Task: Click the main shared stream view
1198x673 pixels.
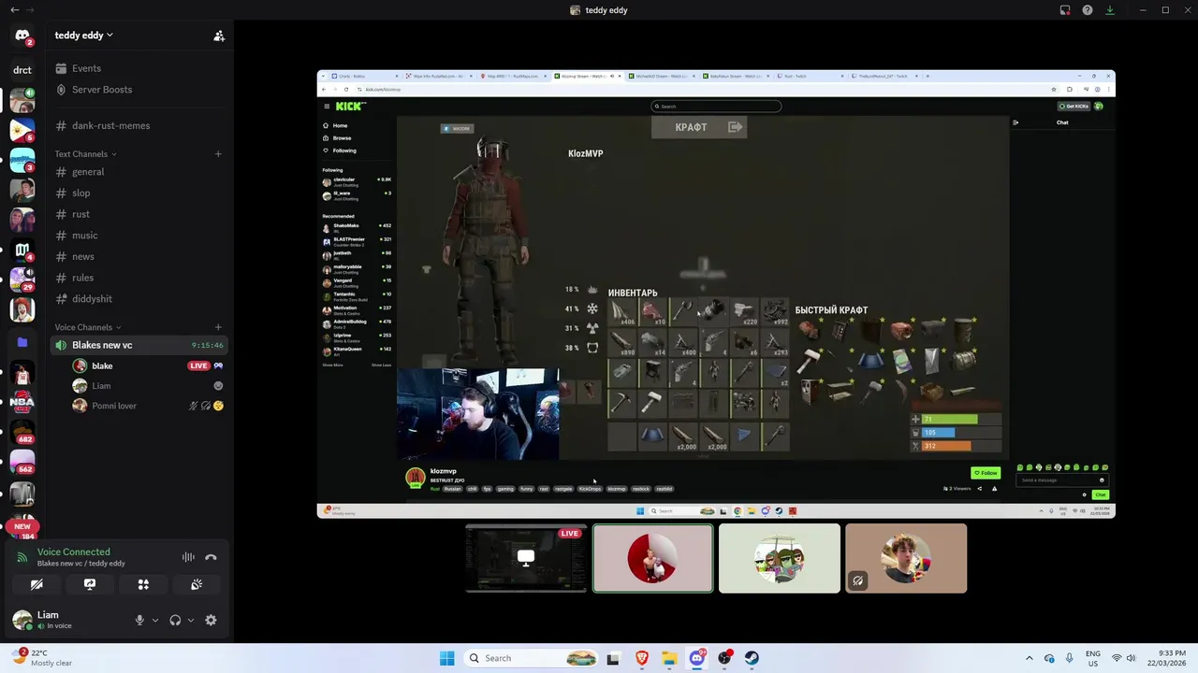Action: coord(716,294)
